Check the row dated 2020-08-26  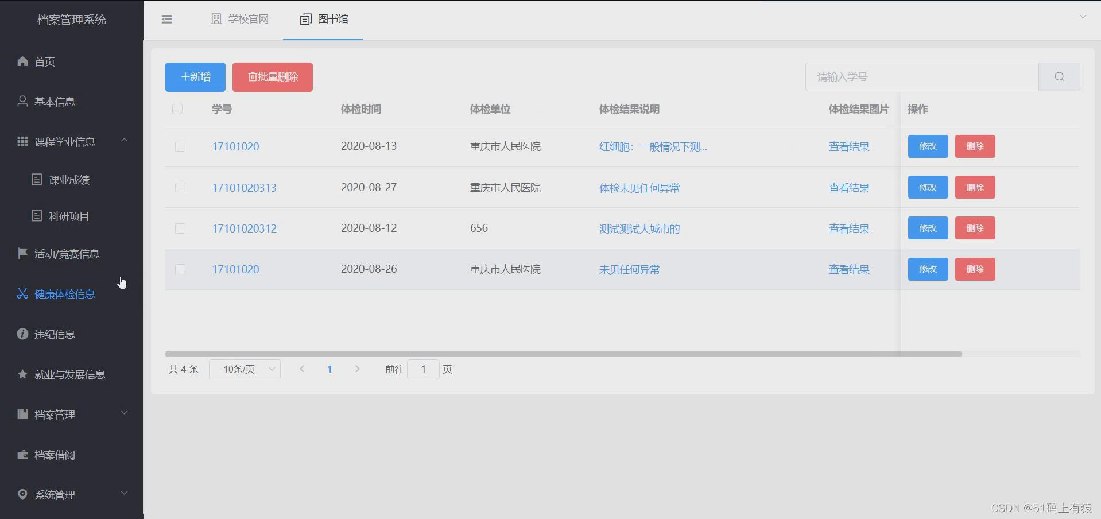(180, 269)
